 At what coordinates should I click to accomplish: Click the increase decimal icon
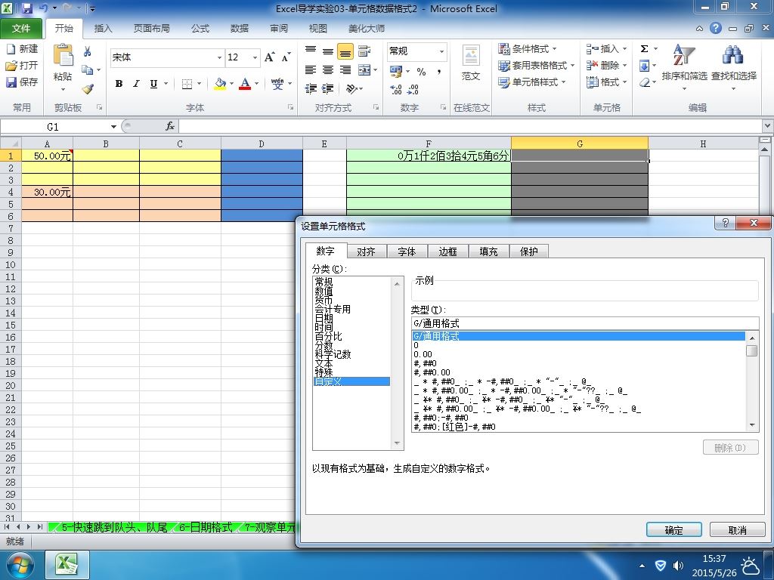pyautogui.click(x=396, y=89)
